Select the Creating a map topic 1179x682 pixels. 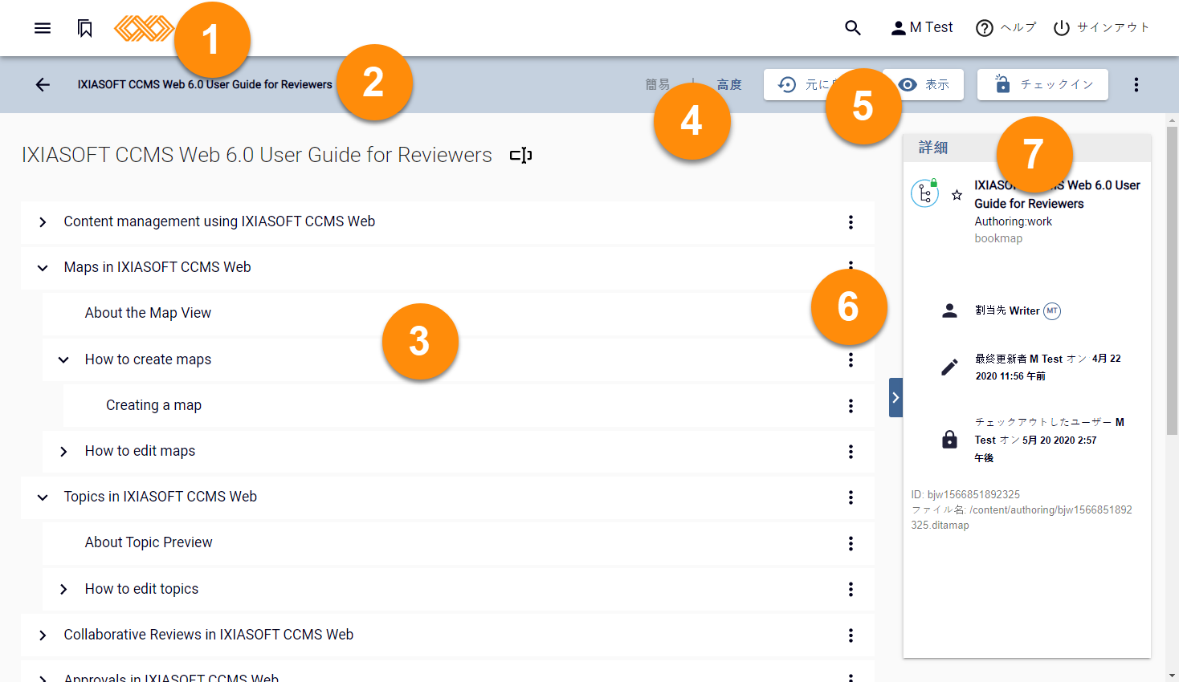coord(153,405)
